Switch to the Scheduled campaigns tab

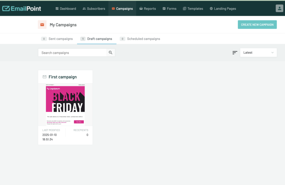[x=140, y=39]
